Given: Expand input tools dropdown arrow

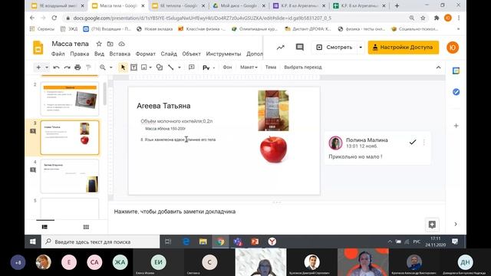Looking at the screenshot, I should tap(214, 67).
